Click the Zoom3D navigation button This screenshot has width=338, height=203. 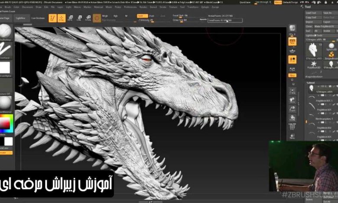click(x=292, y=109)
